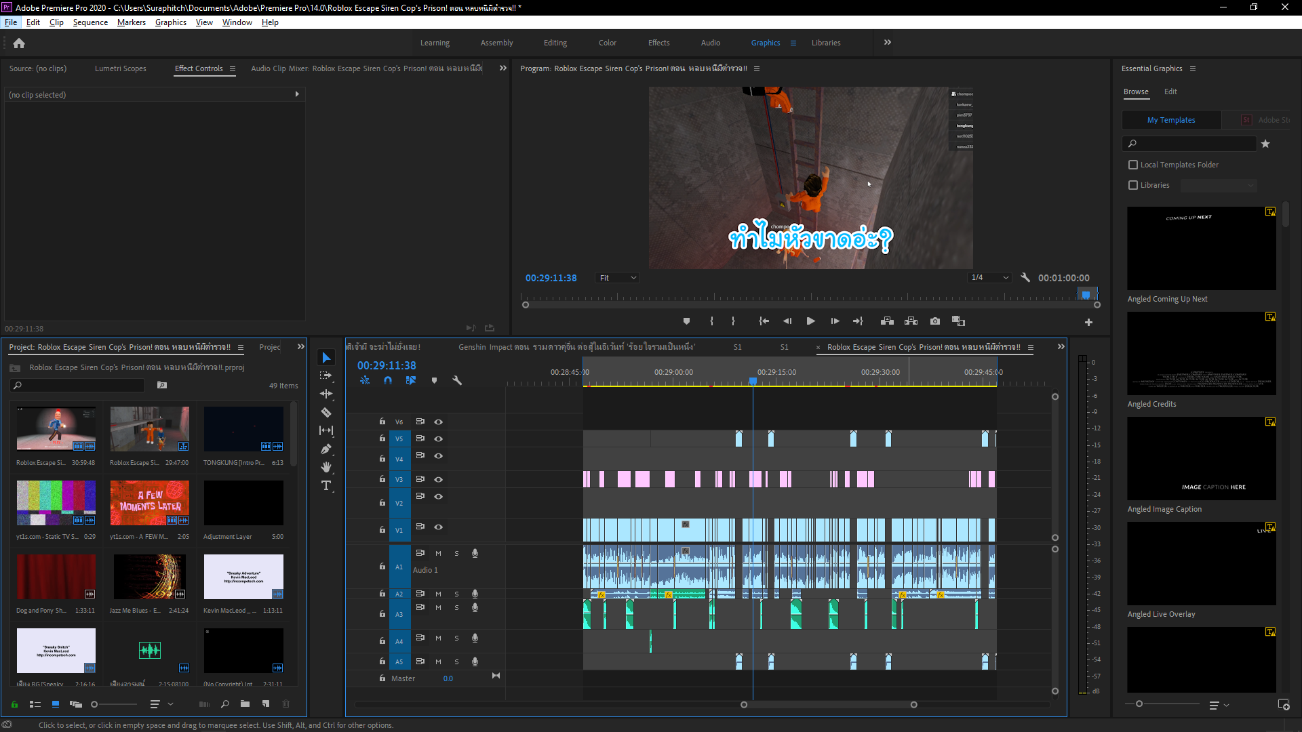Toggle V1 track output eye
This screenshot has height=732, width=1302.
coord(439,527)
